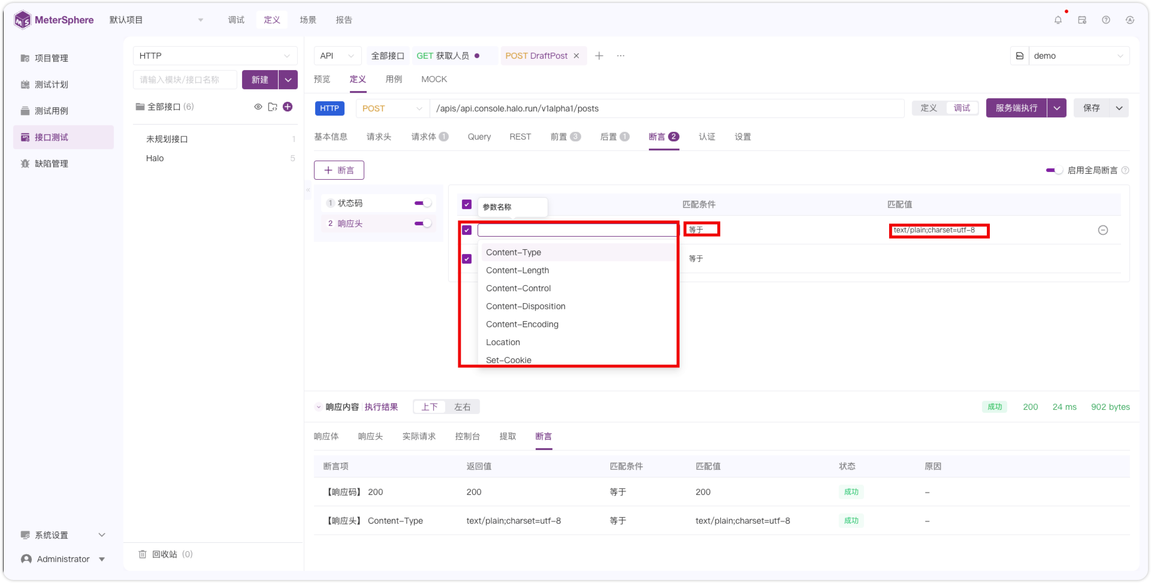Switch layout to 上下

430,407
